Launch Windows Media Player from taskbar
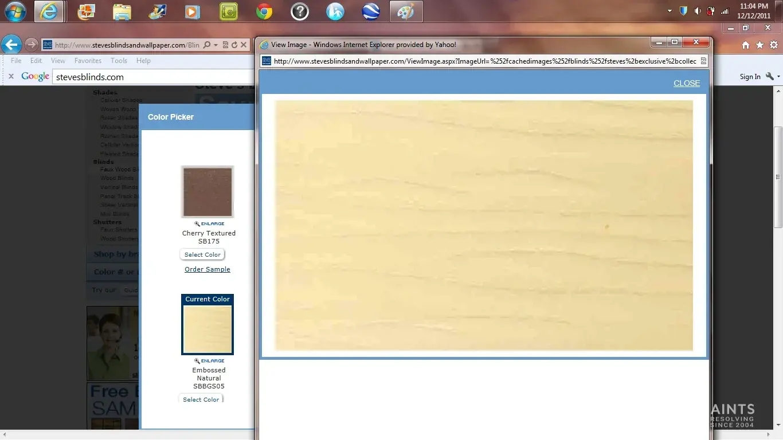The width and height of the screenshot is (783, 440). (193, 11)
